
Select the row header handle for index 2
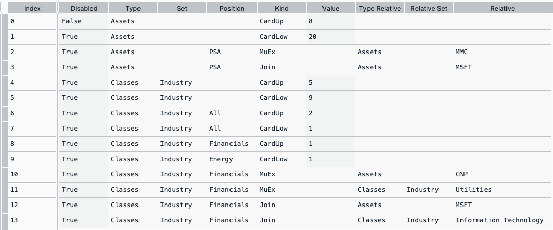point(4,52)
